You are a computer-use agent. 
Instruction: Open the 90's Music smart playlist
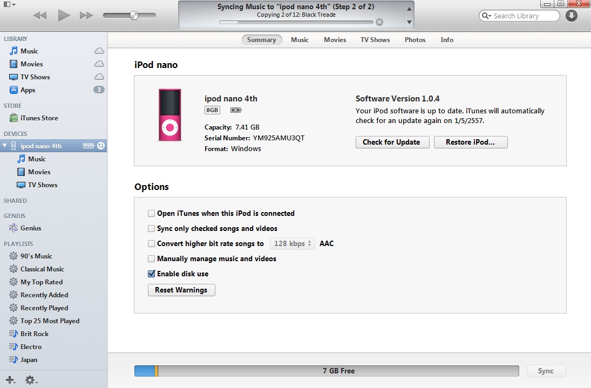[36, 256]
